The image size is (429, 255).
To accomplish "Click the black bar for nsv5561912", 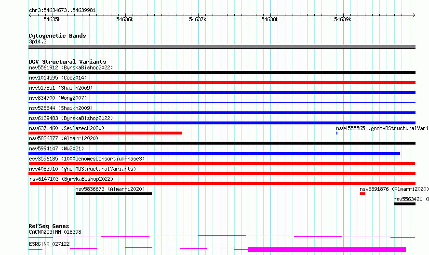I will point(222,72).
